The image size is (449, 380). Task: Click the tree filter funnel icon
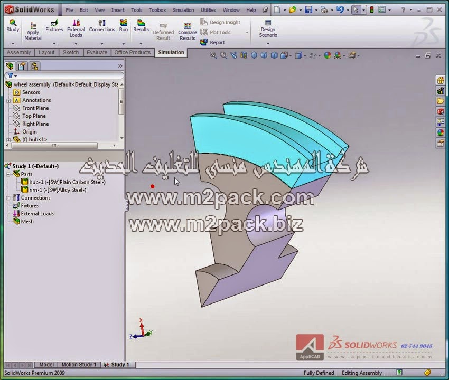(11, 75)
